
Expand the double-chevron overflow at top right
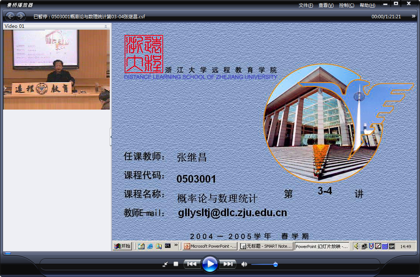pyautogui.click(x=414, y=16)
